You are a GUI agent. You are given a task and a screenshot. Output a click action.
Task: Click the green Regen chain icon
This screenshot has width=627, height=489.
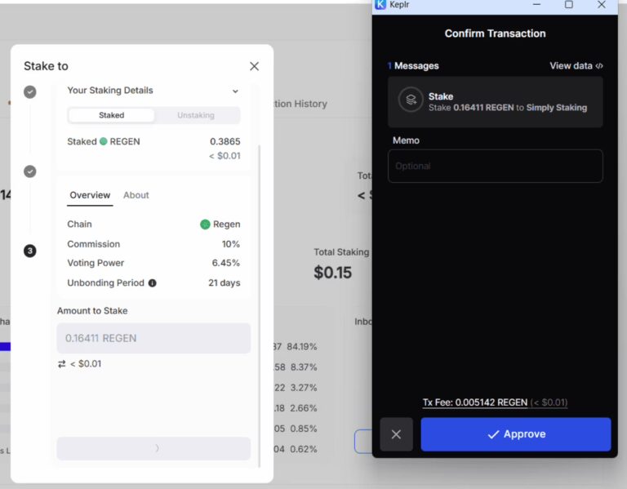pyautogui.click(x=205, y=224)
